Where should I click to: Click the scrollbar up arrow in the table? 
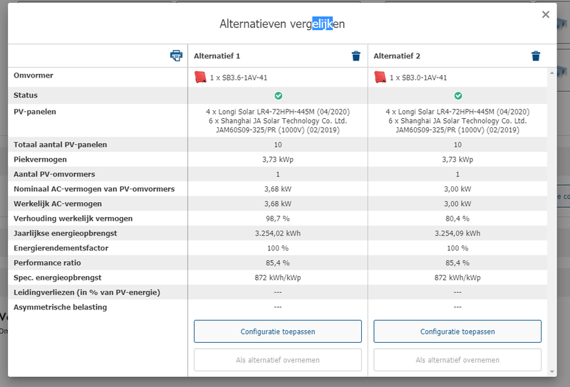coord(551,73)
